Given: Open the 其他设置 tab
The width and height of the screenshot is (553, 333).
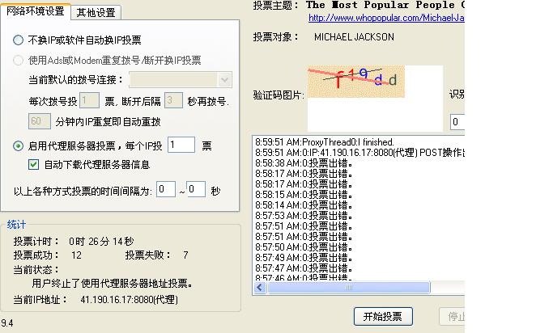Looking at the screenshot, I should coord(96,12).
